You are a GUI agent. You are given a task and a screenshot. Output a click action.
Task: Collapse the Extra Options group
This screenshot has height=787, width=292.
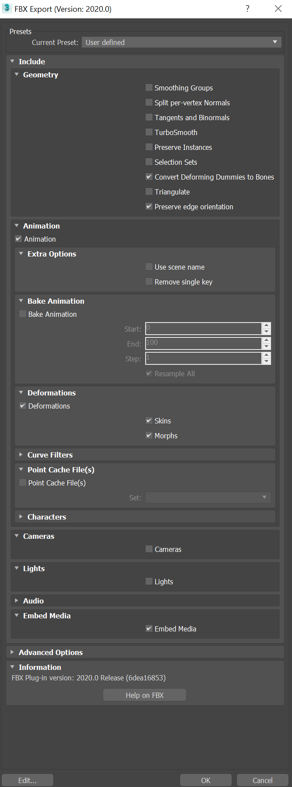click(x=21, y=254)
